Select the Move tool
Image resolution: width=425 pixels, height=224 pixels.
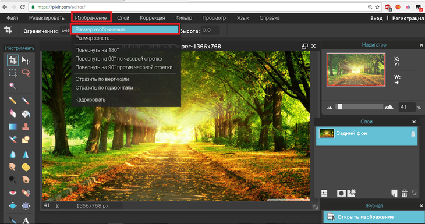26,61
